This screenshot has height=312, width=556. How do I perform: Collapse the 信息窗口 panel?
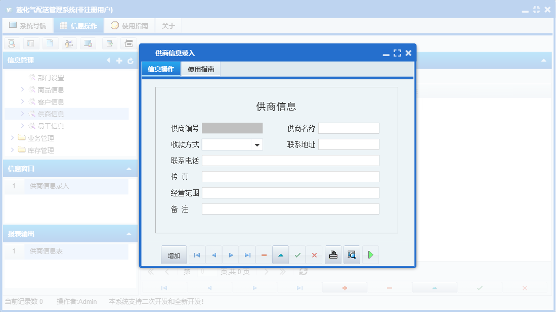coord(130,169)
